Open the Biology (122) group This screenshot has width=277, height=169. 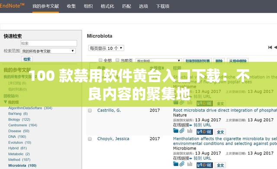tap(19, 119)
